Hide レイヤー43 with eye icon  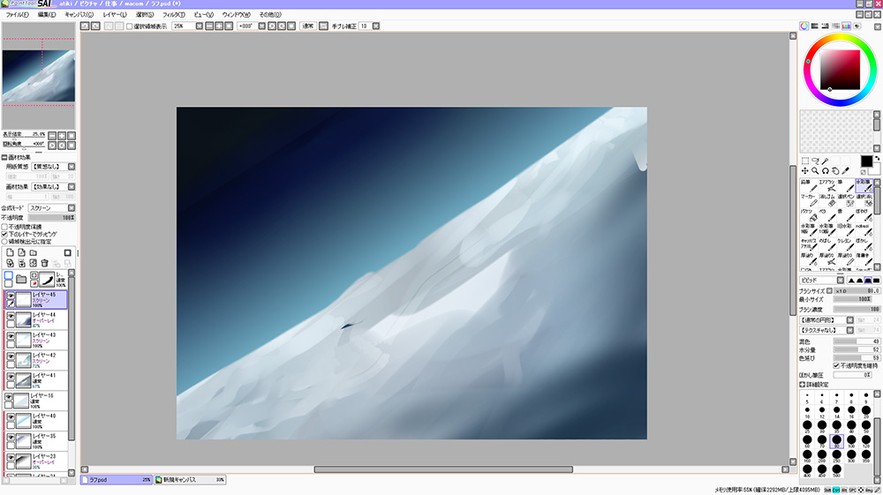(x=11, y=336)
